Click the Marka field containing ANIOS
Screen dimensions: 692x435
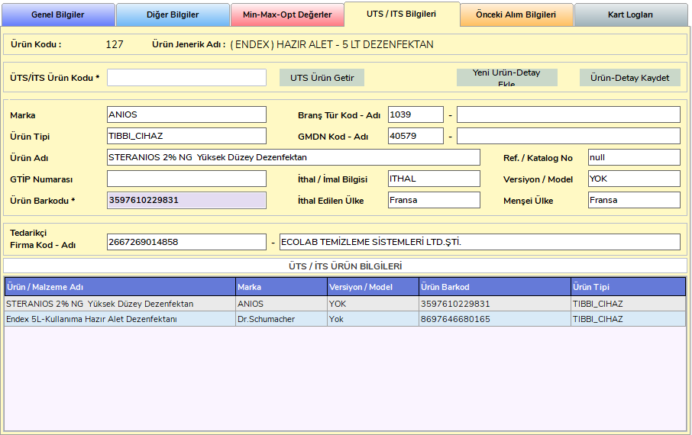(x=186, y=114)
